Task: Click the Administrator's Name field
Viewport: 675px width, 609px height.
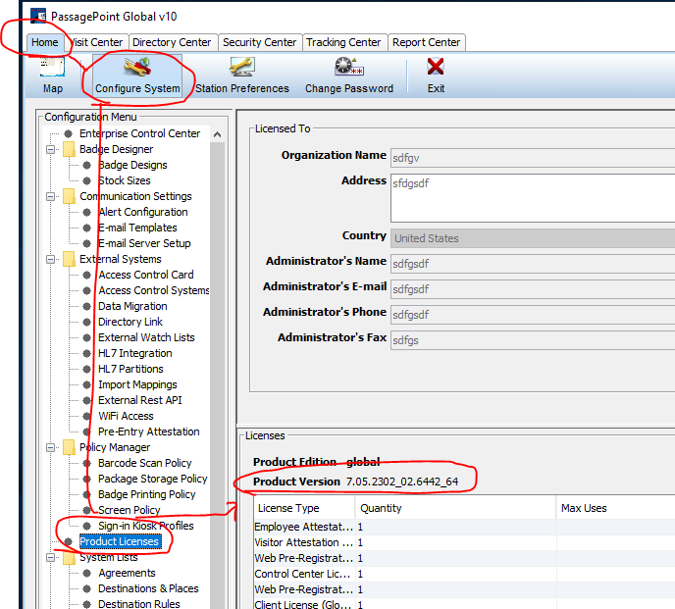Action: click(x=533, y=264)
